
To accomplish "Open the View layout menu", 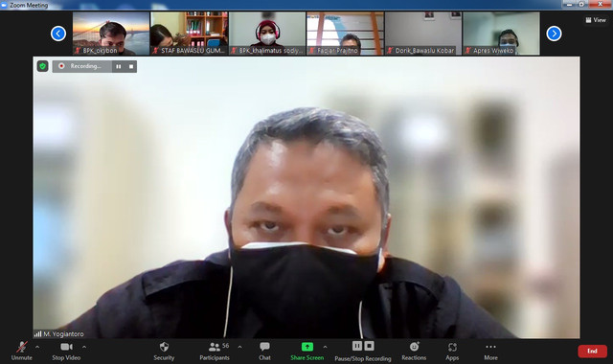I will [596, 20].
